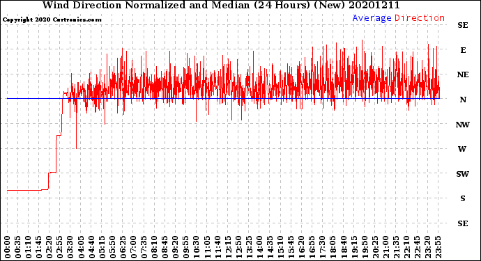Viewport: 481px width, 261px height.
Task: Select the "12:50" time label
Action: coord(238,247)
